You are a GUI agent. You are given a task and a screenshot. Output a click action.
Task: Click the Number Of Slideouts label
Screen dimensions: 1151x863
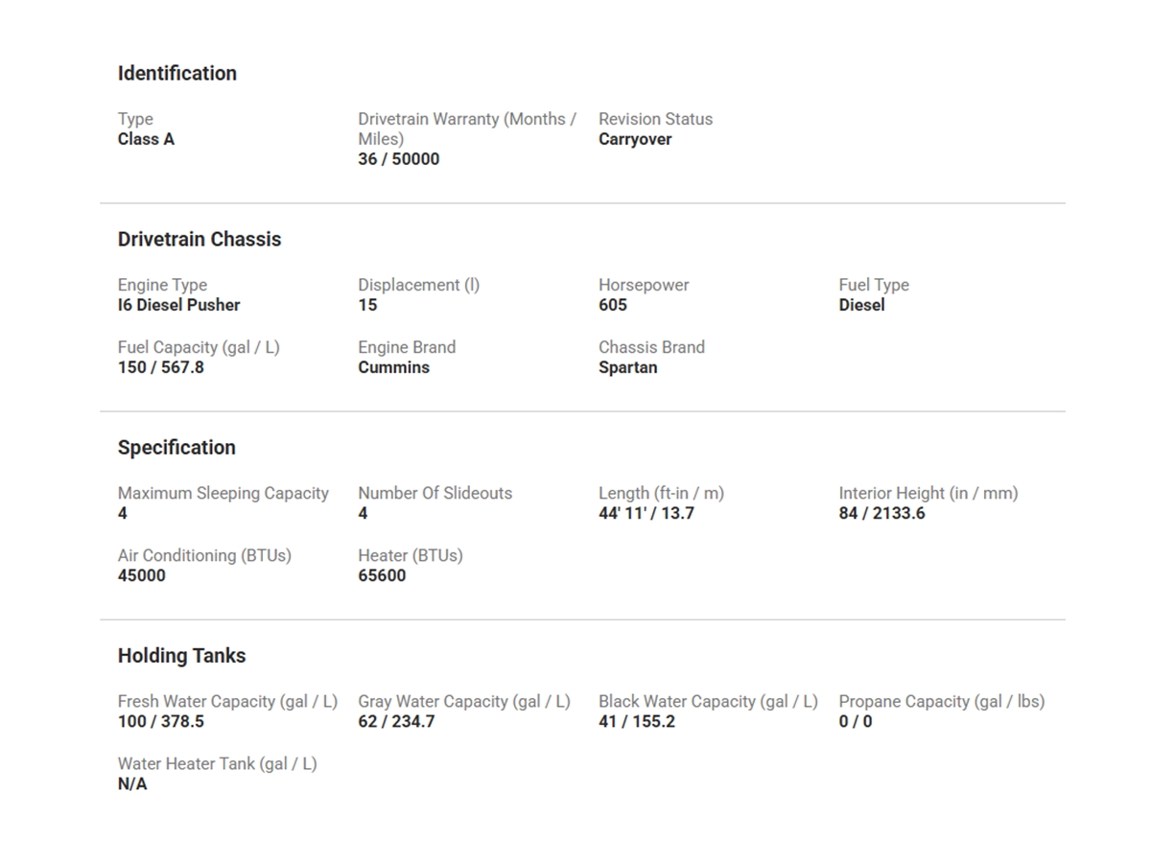[435, 493]
